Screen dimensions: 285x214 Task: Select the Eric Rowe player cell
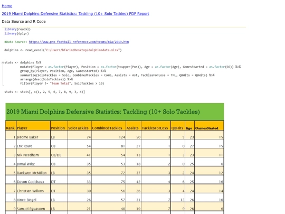pos(33,144)
